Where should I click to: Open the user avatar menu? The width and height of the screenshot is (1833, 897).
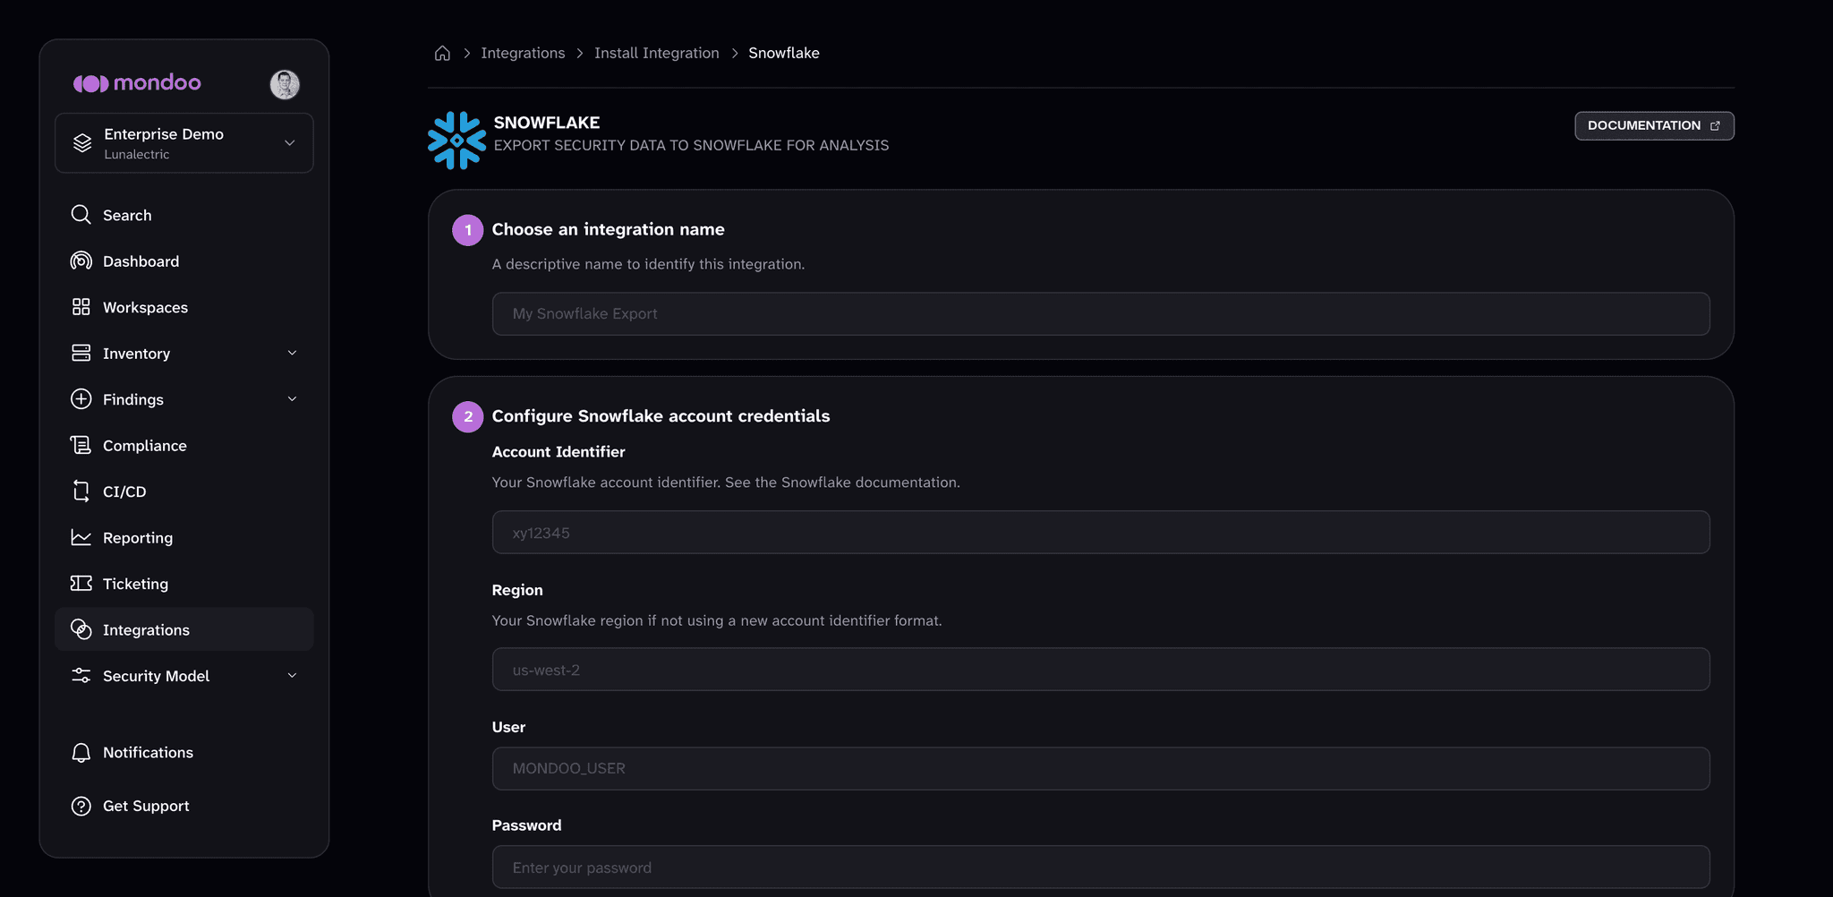pos(285,84)
